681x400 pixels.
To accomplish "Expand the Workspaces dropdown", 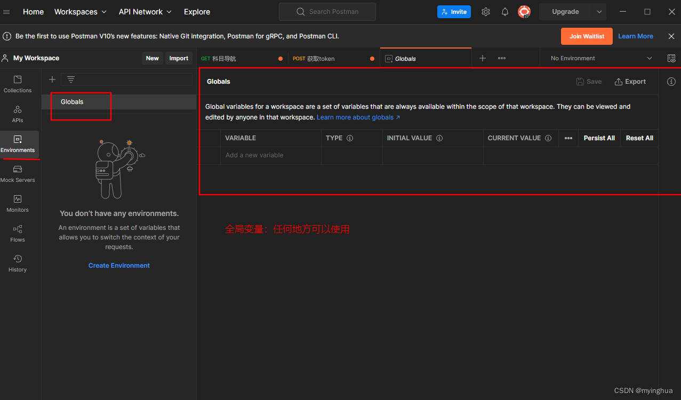I will (x=81, y=12).
